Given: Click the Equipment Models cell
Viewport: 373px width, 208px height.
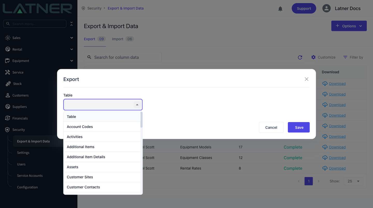Looking at the screenshot, I should [x=196, y=147].
